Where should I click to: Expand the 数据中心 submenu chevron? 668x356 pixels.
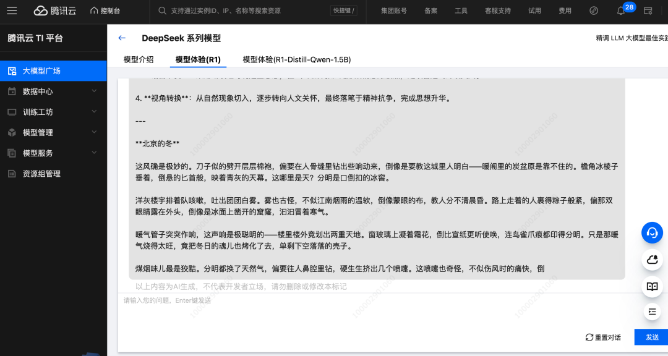tap(94, 91)
